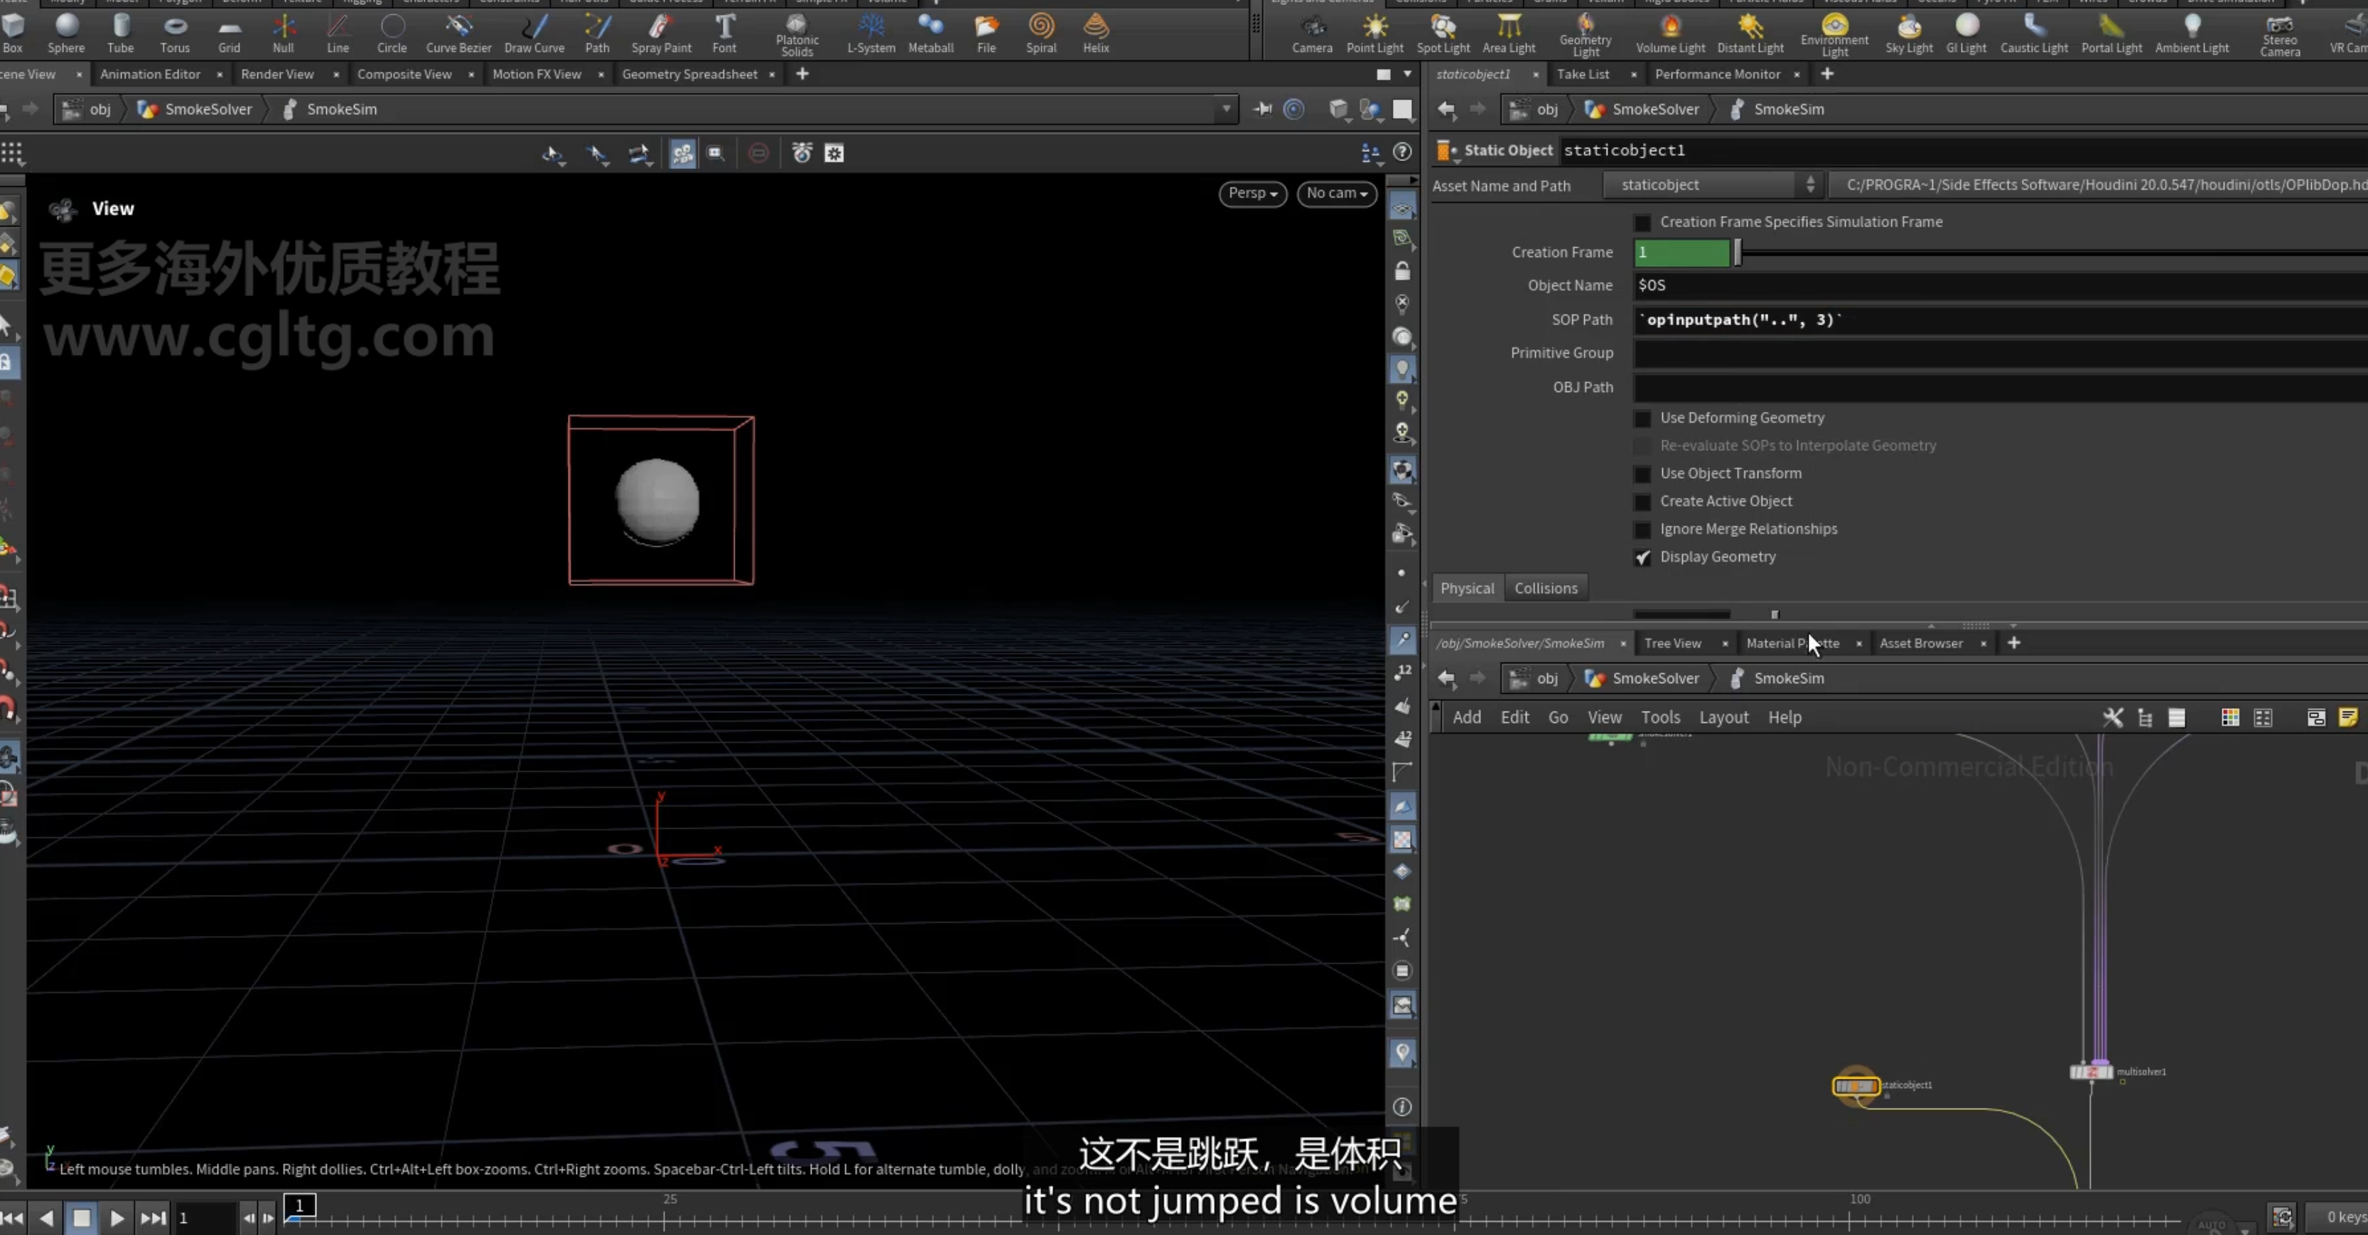Create a Metaball from the shelf

coord(930,34)
